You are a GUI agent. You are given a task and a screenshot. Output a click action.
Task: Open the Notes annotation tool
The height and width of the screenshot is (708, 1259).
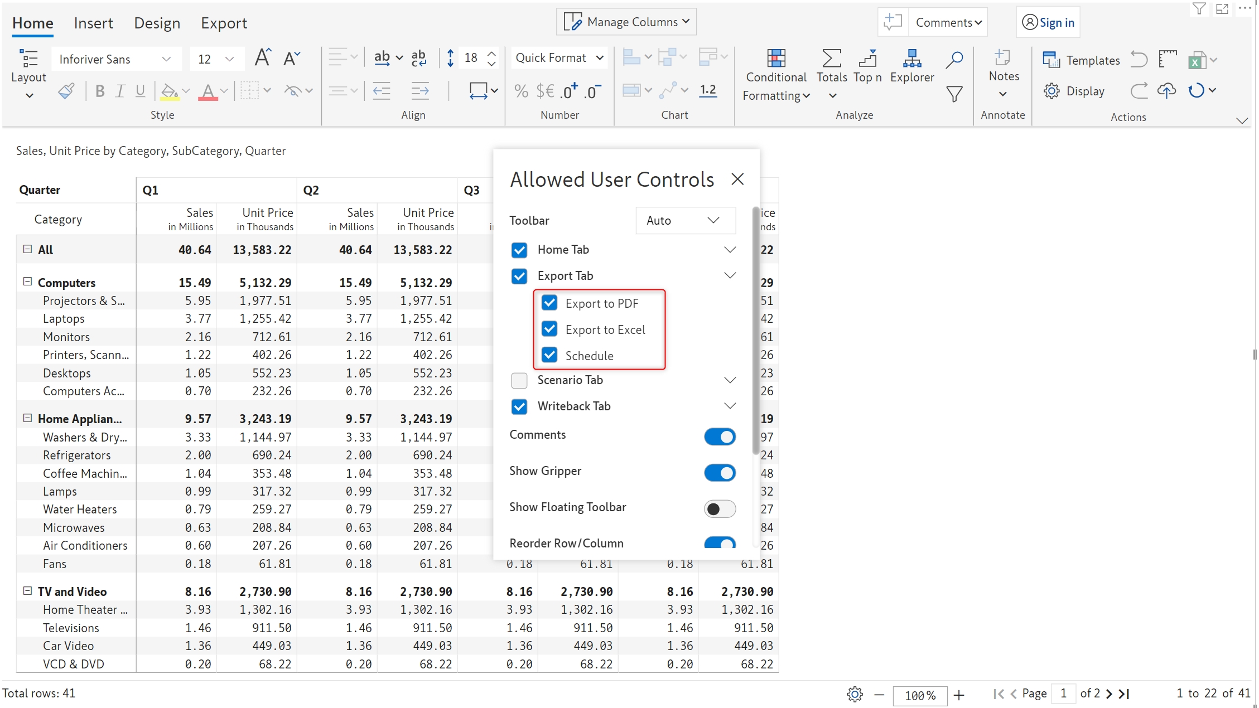pyautogui.click(x=1003, y=59)
